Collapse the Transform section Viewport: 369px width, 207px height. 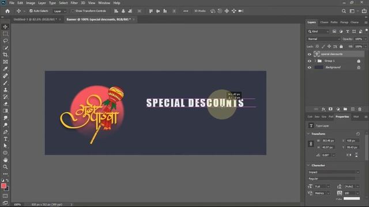(308, 134)
